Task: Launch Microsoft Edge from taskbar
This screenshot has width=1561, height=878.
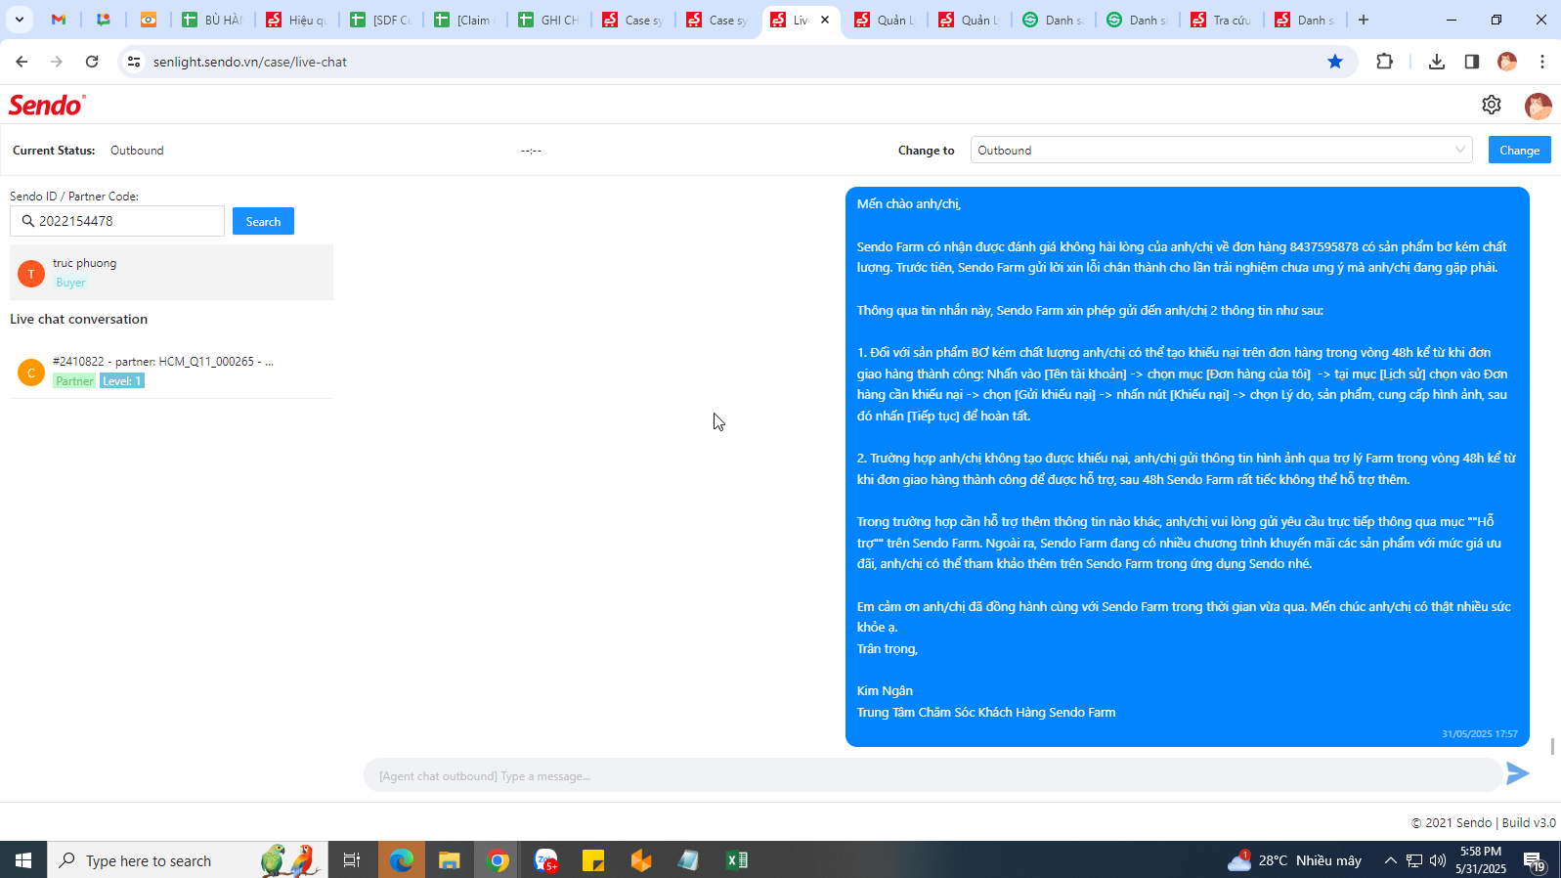Action: [x=402, y=860]
